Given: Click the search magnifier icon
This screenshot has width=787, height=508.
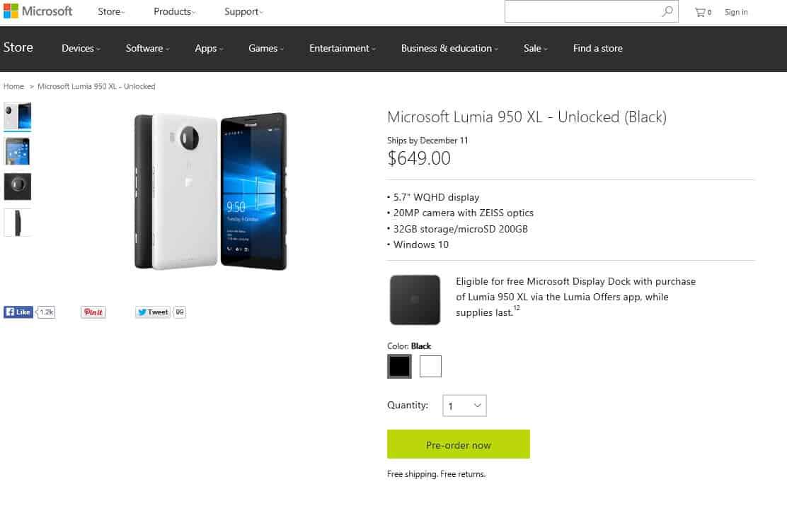Looking at the screenshot, I should click(667, 11).
